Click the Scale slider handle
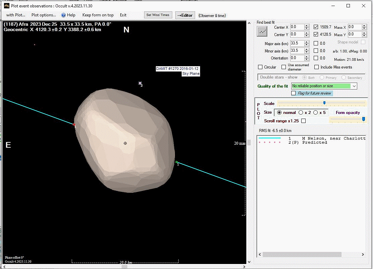The width and height of the screenshot is (373, 269). 324,103
